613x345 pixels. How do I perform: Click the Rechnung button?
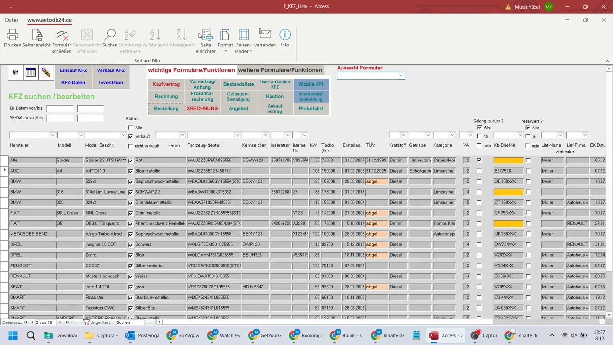pos(166,96)
